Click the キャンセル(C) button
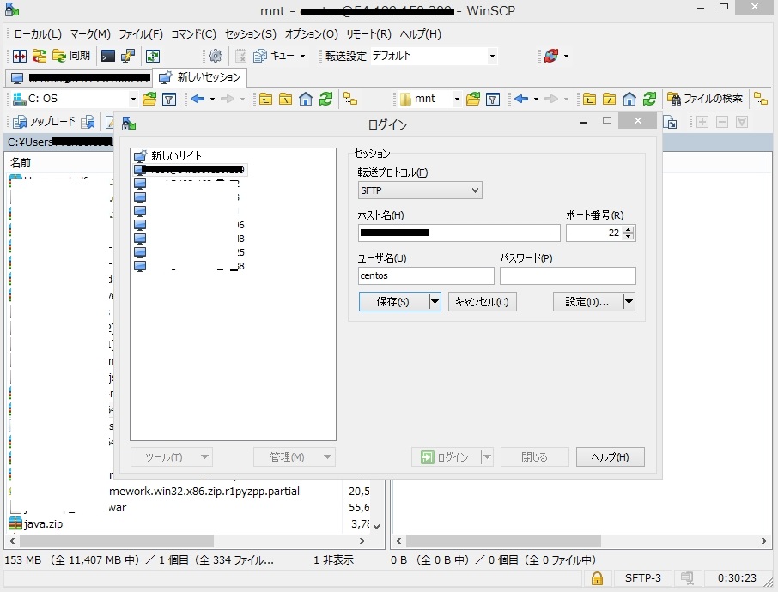This screenshot has width=778, height=592. (x=483, y=301)
